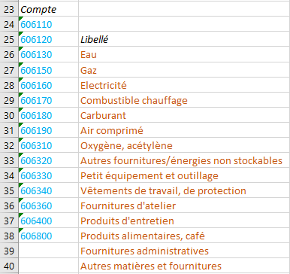This screenshot has height=274, width=290.
Task: Select the cell containing 606800
Action: click(49, 236)
